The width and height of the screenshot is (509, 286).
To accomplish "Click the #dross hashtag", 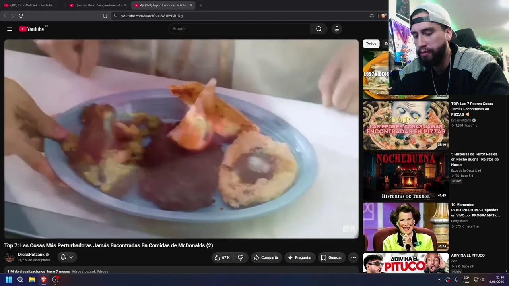I will point(103,272).
